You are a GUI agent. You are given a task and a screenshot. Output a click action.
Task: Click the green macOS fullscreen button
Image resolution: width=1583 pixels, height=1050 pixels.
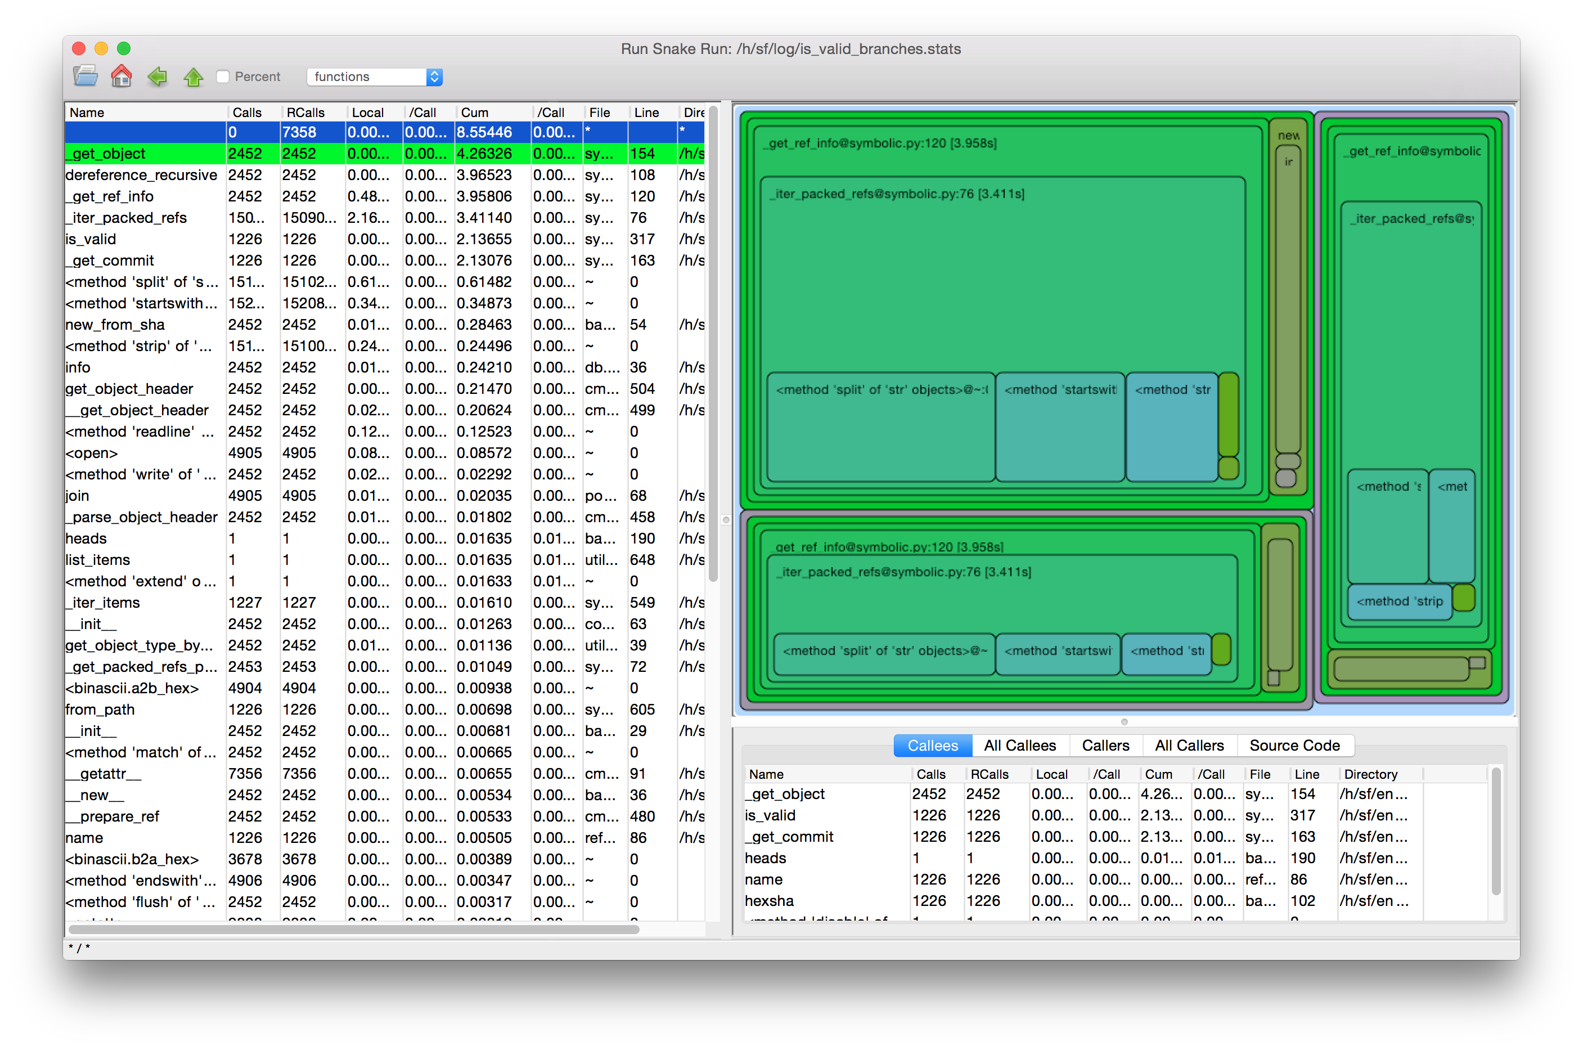pos(124,48)
